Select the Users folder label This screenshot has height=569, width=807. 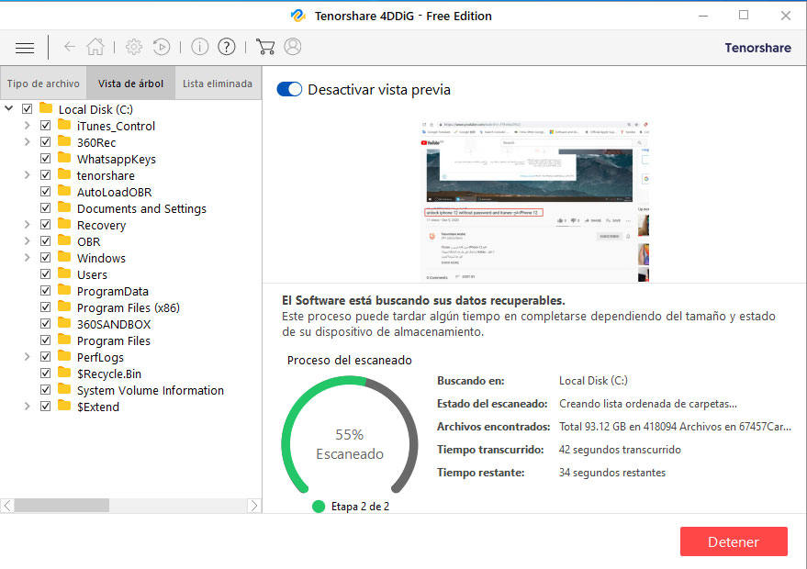[92, 274]
